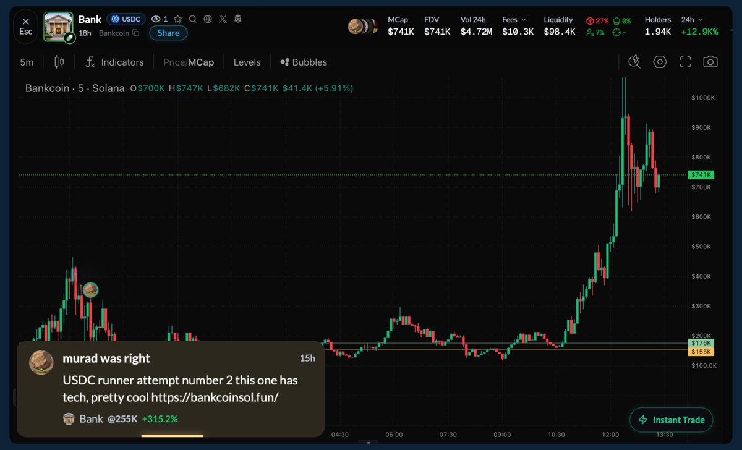Click the yellow progress bar under post

click(173, 436)
